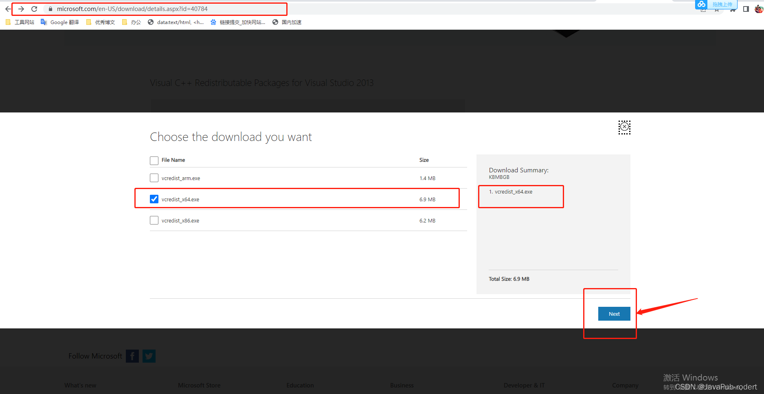Open Microsoft's Facebook page icon

point(132,356)
